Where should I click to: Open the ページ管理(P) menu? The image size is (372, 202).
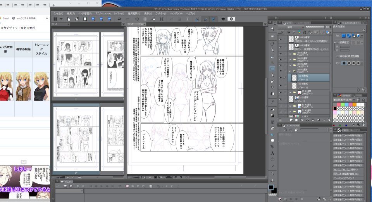(85, 14)
